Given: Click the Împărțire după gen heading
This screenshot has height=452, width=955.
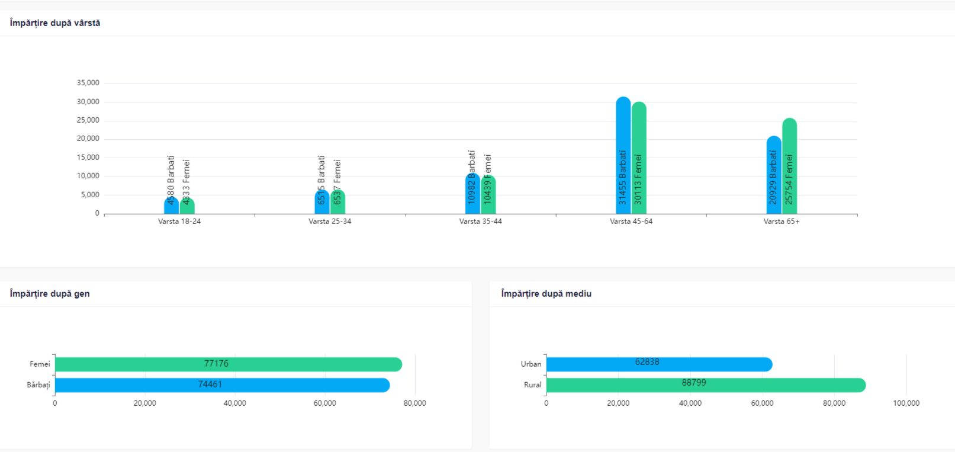Looking at the screenshot, I should point(50,294).
